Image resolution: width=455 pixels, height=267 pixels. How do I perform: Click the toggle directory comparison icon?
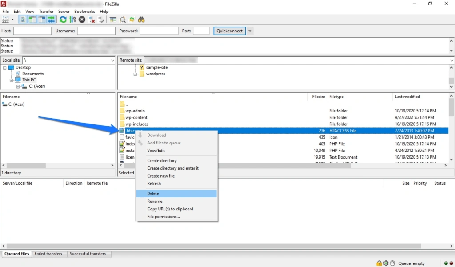(122, 19)
